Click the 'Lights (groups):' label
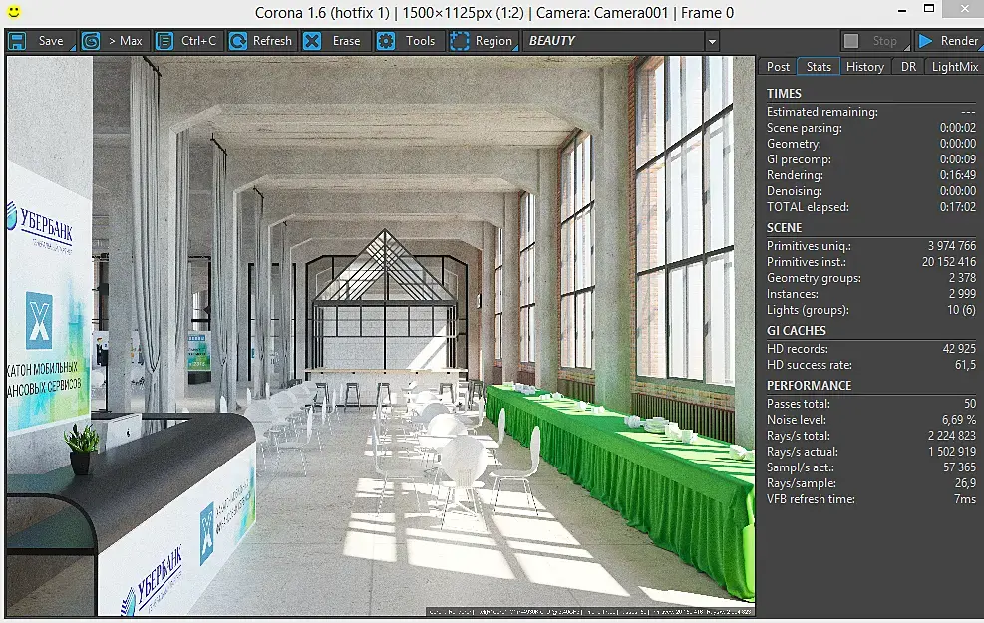984x623 pixels. click(807, 310)
